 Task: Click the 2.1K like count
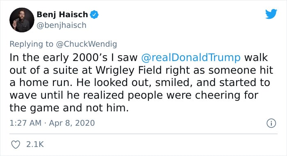pyautogui.click(x=35, y=144)
